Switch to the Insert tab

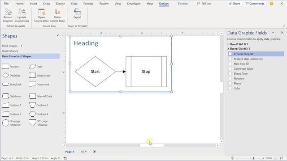click(x=33, y=4)
